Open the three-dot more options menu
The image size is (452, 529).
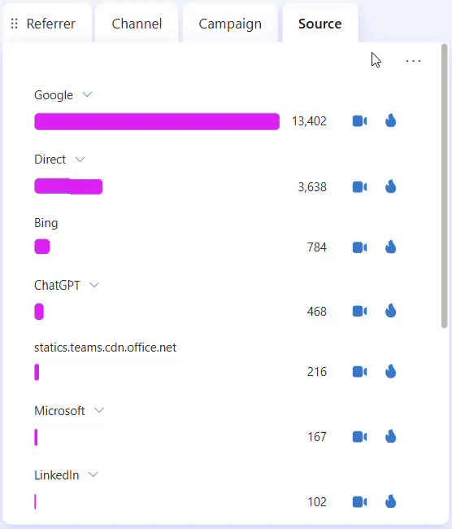tap(413, 61)
